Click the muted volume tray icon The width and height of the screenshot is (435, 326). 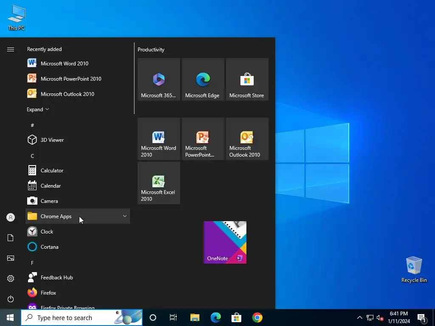(x=380, y=318)
